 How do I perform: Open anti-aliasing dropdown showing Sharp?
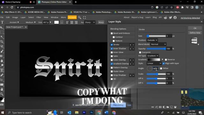point(90,22)
